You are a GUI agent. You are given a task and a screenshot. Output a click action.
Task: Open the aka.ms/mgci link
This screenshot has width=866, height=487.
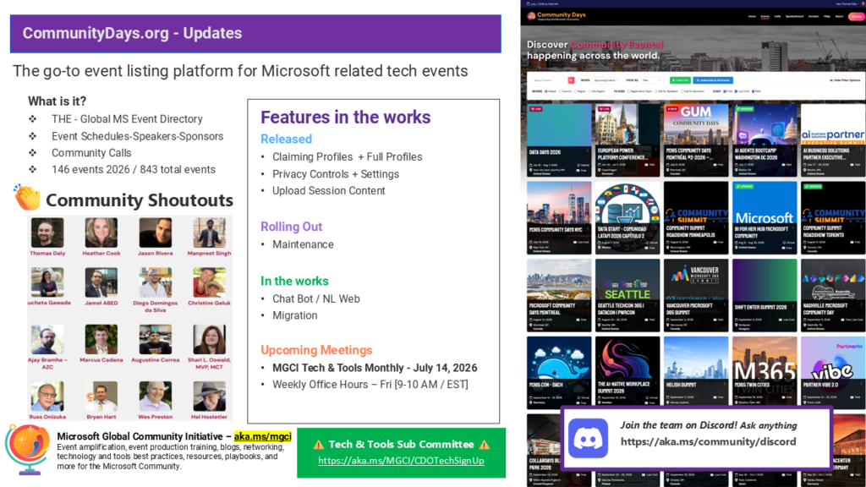(262, 437)
